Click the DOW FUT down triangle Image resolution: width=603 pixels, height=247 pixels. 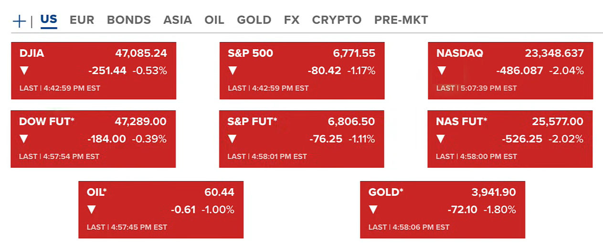click(x=24, y=139)
